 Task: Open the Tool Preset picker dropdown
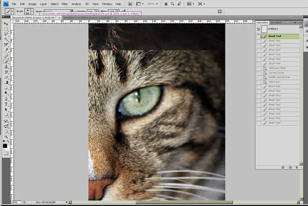(12, 10)
